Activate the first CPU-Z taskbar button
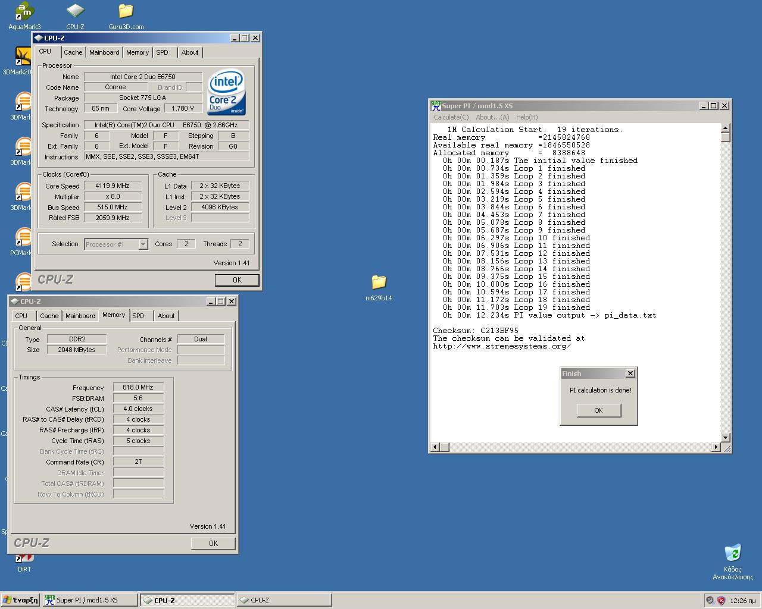 pyautogui.click(x=188, y=600)
